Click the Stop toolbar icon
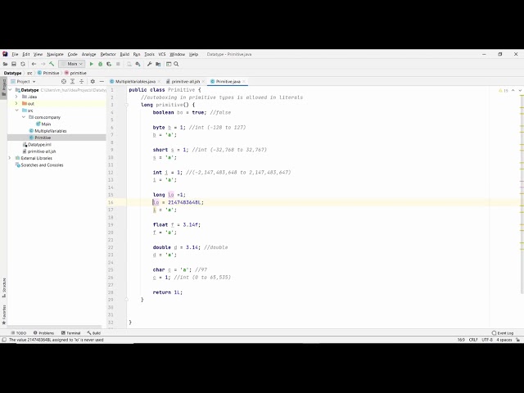524x393 pixels. pyautogui.click(x=118, y=64)
